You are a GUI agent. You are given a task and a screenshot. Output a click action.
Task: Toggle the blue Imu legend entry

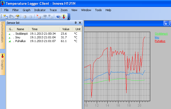click(157, 37)
